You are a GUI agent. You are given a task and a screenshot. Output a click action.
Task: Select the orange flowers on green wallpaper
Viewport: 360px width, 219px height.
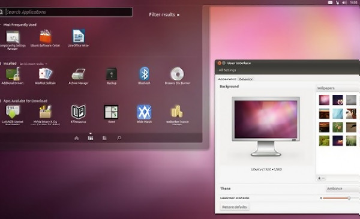[338, 127]
